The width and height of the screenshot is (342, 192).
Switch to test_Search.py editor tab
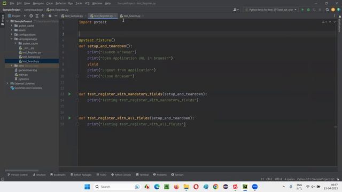click(x=132, y=16)
